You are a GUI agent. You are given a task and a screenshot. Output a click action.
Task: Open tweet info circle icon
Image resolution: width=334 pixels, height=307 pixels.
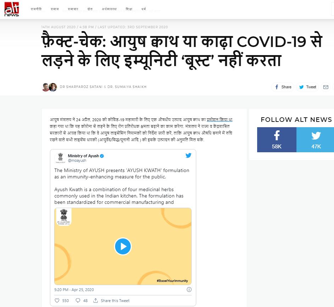189,289
